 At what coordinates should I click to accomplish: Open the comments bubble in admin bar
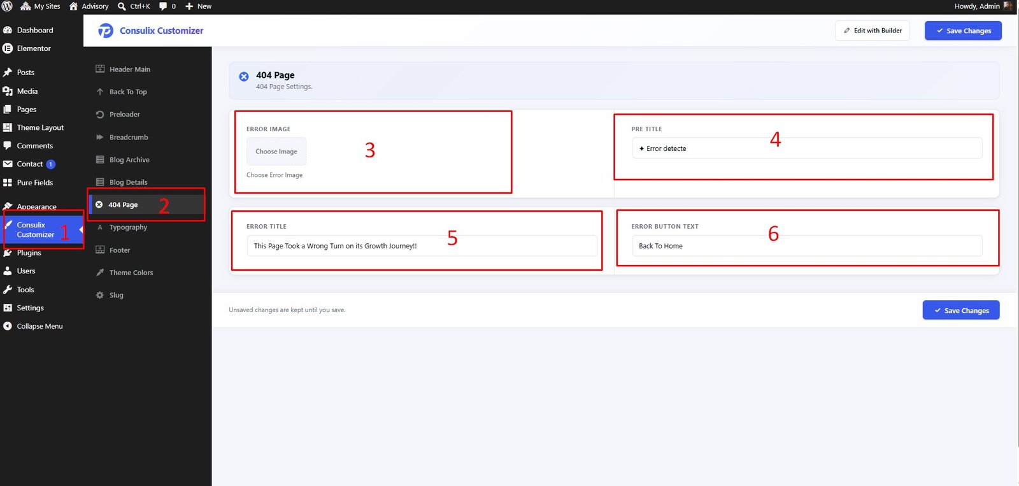pos(167,6)
